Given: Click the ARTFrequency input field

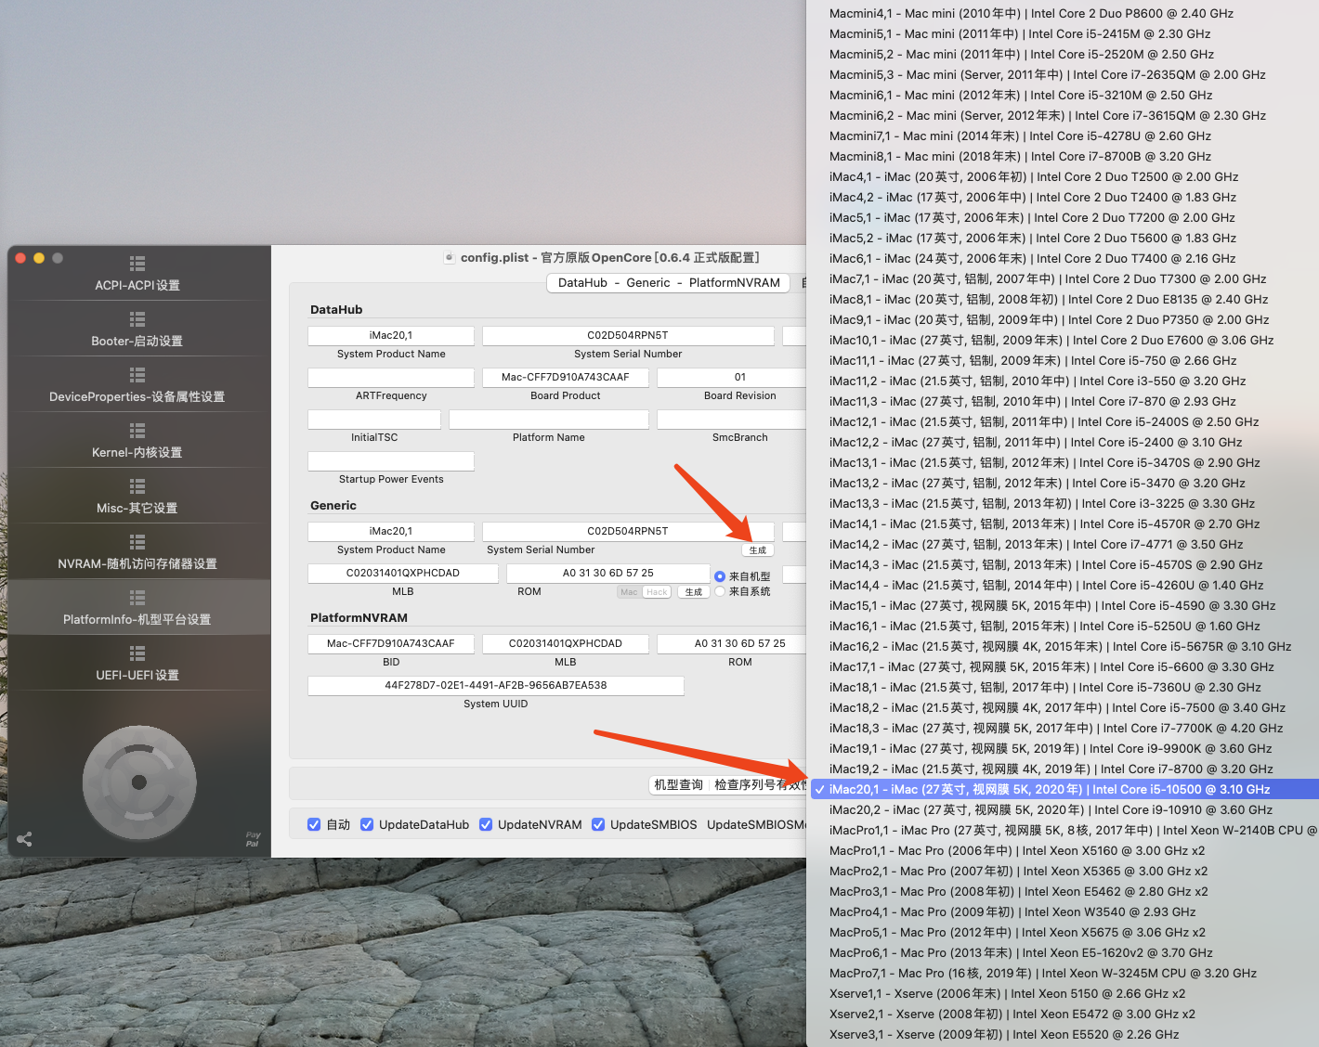Looking at the screenshot, I should click(x=391, y=377).
